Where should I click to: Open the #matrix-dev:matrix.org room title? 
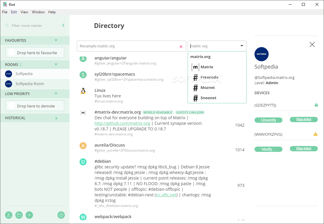pos(118,112)
